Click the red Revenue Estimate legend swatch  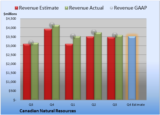pyautogui.click(x=16, y=8)
